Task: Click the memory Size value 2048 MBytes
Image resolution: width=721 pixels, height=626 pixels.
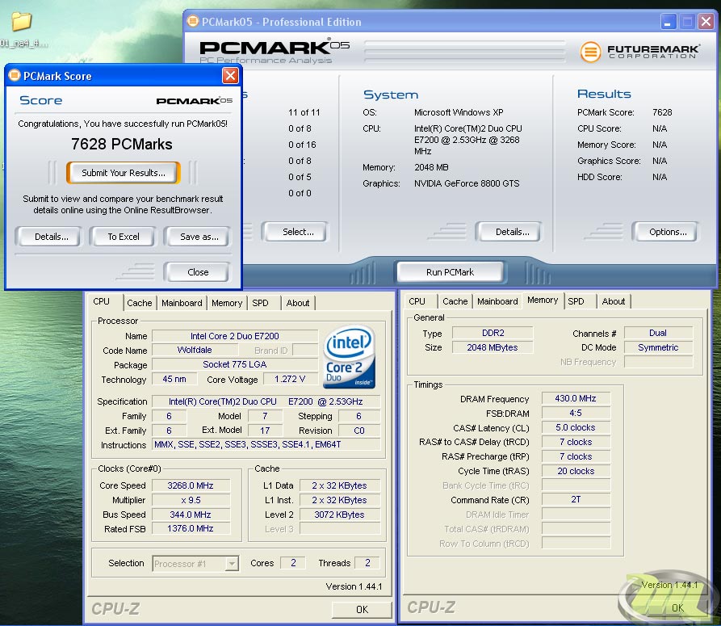Action: [x=493, y=347]
